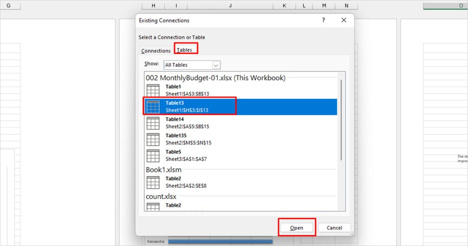Click the dialog Help question mark
This screenshot has height=246, width=468.
coord(323,20)
